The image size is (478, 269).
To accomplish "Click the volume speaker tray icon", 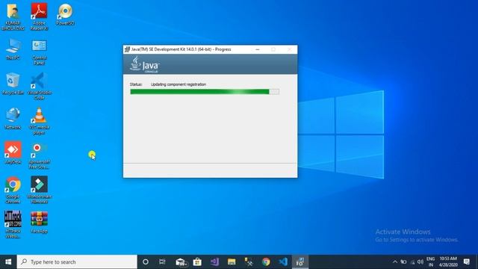I will (x=420, y=262).
